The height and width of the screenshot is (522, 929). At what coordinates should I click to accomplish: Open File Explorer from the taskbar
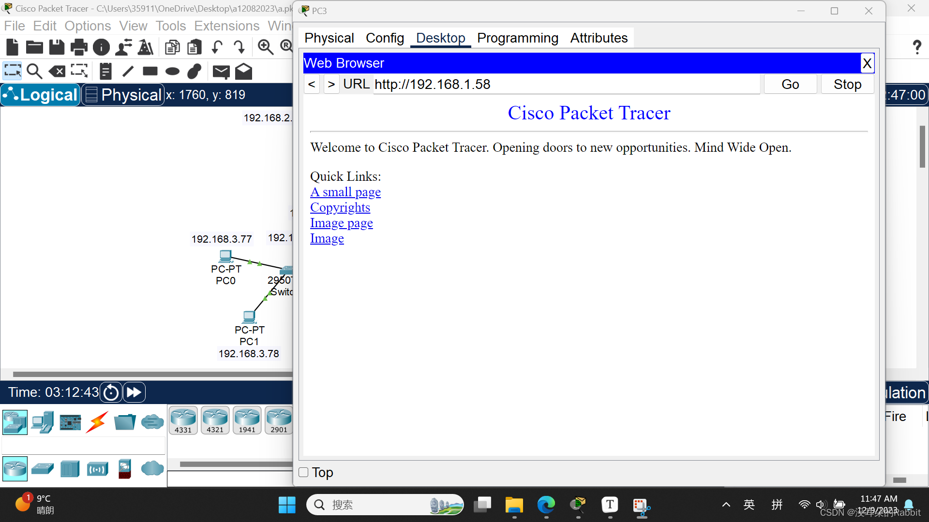[514, 505]
